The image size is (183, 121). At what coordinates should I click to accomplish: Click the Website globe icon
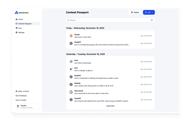[71, 84]
